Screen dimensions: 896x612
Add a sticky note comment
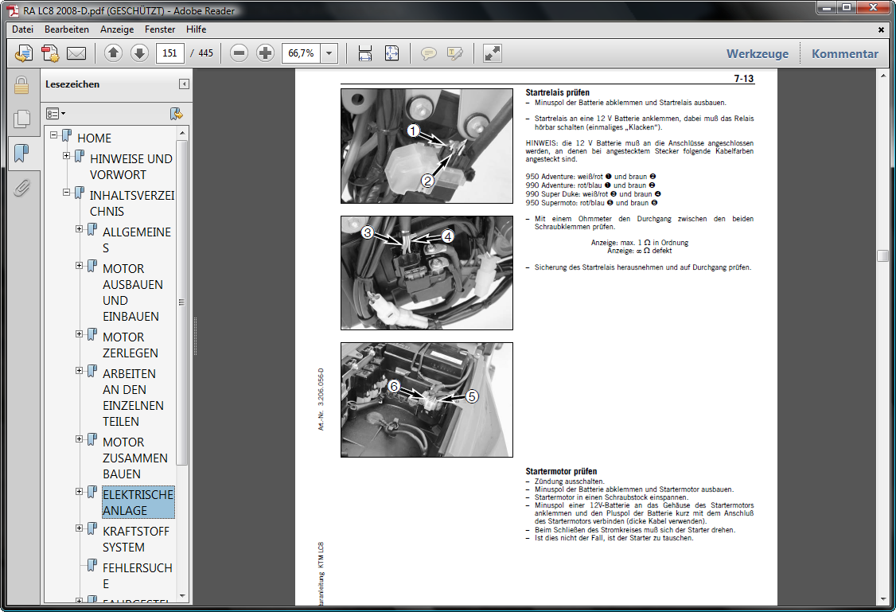pos(429,53)
